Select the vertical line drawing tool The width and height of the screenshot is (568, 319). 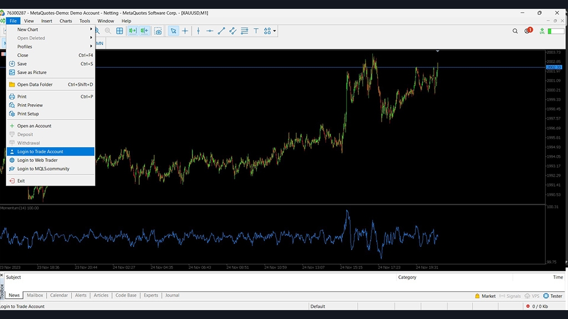(x=198, y=31)
